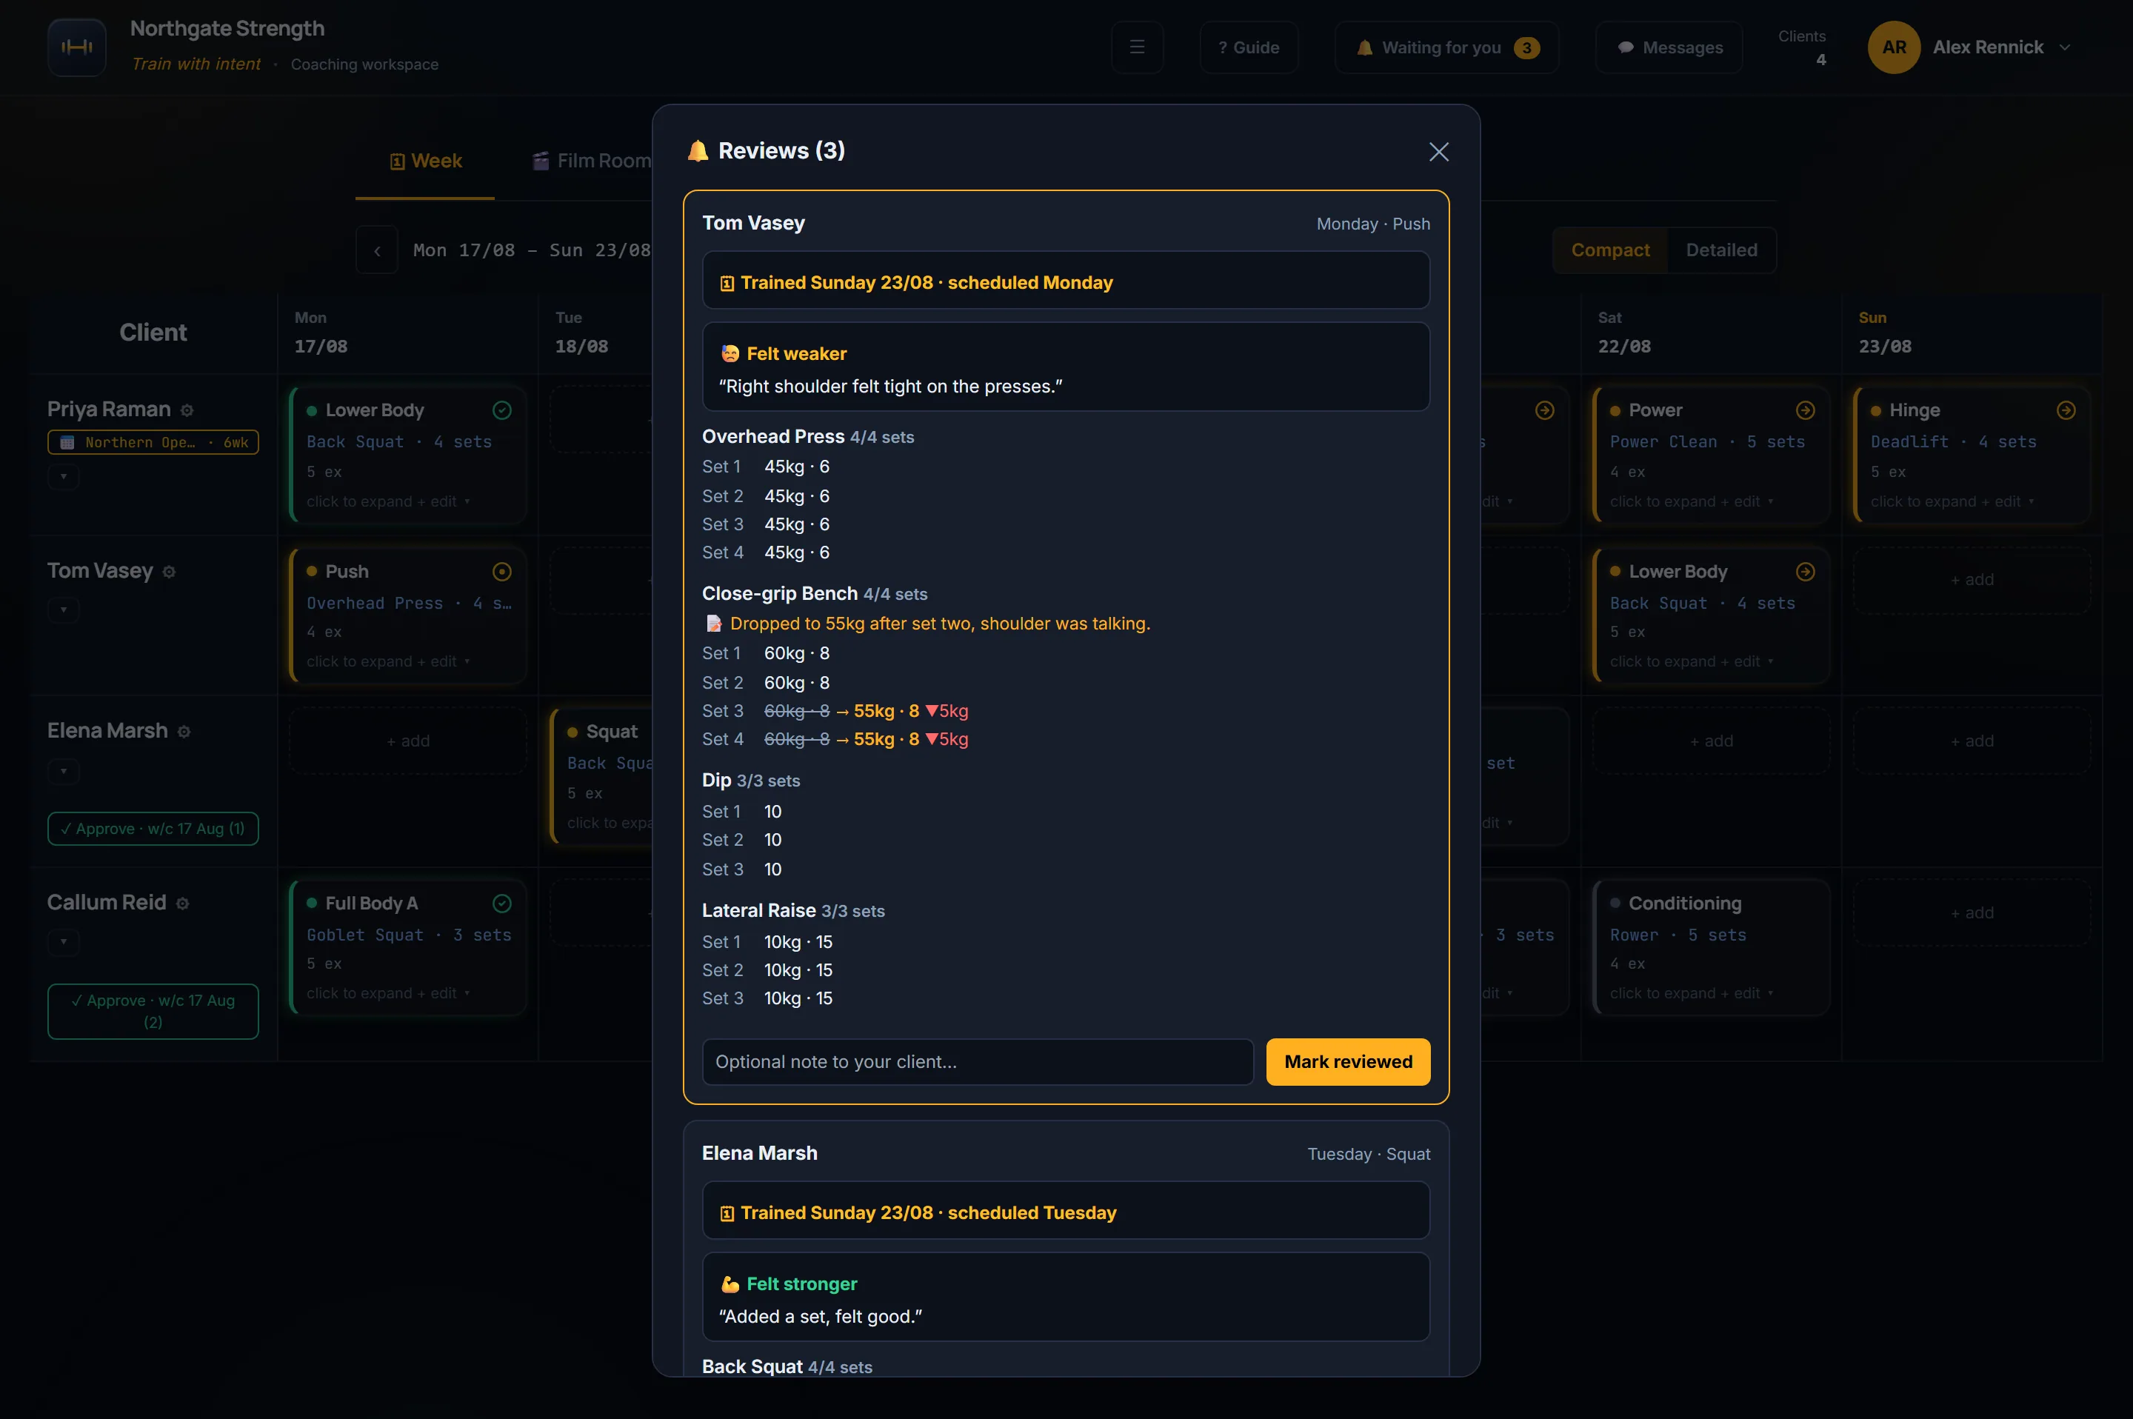Click the arrow icon on Tom Vasey's Lower Body card
Image resolution: width=2133 pixels, height=1419 pixels.
click(1806, 571)
